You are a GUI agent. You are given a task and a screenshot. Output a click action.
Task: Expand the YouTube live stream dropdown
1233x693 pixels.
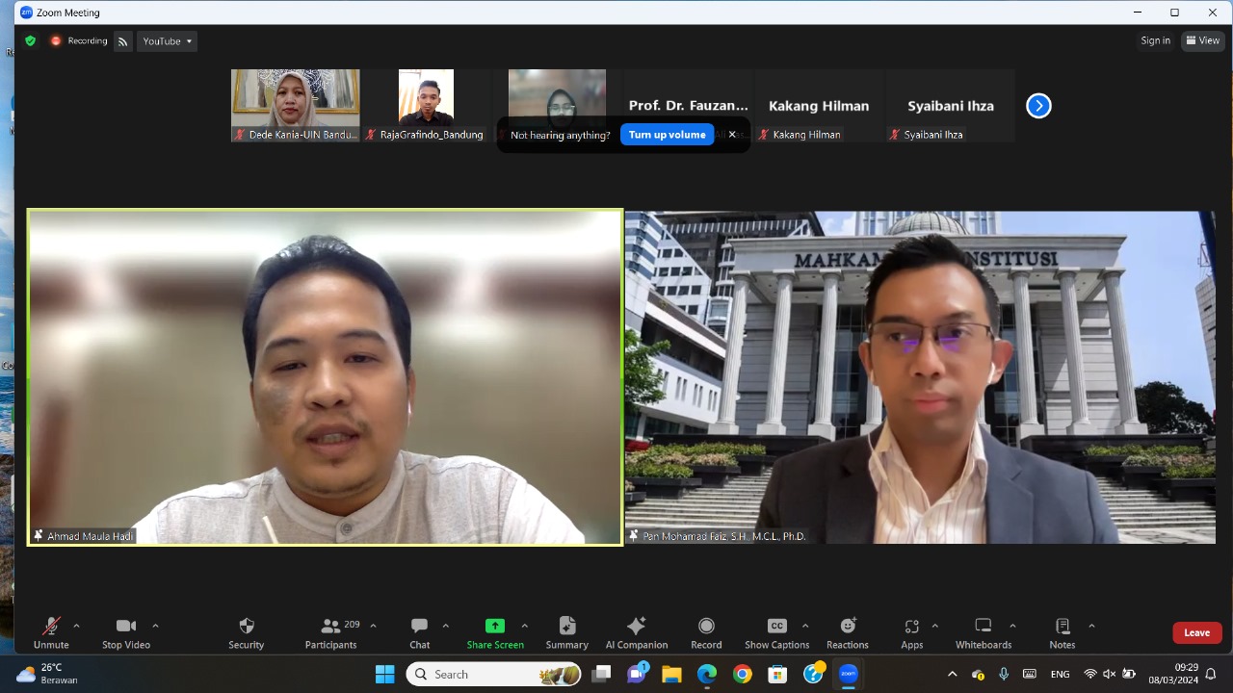pyautogui.click(x=168, y=40)
